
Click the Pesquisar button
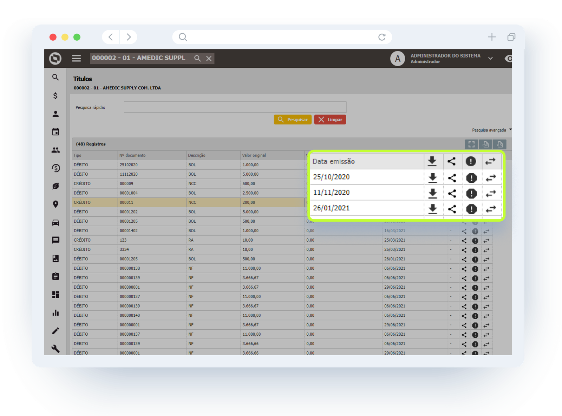pyautogui.click(x=293, y=120)
